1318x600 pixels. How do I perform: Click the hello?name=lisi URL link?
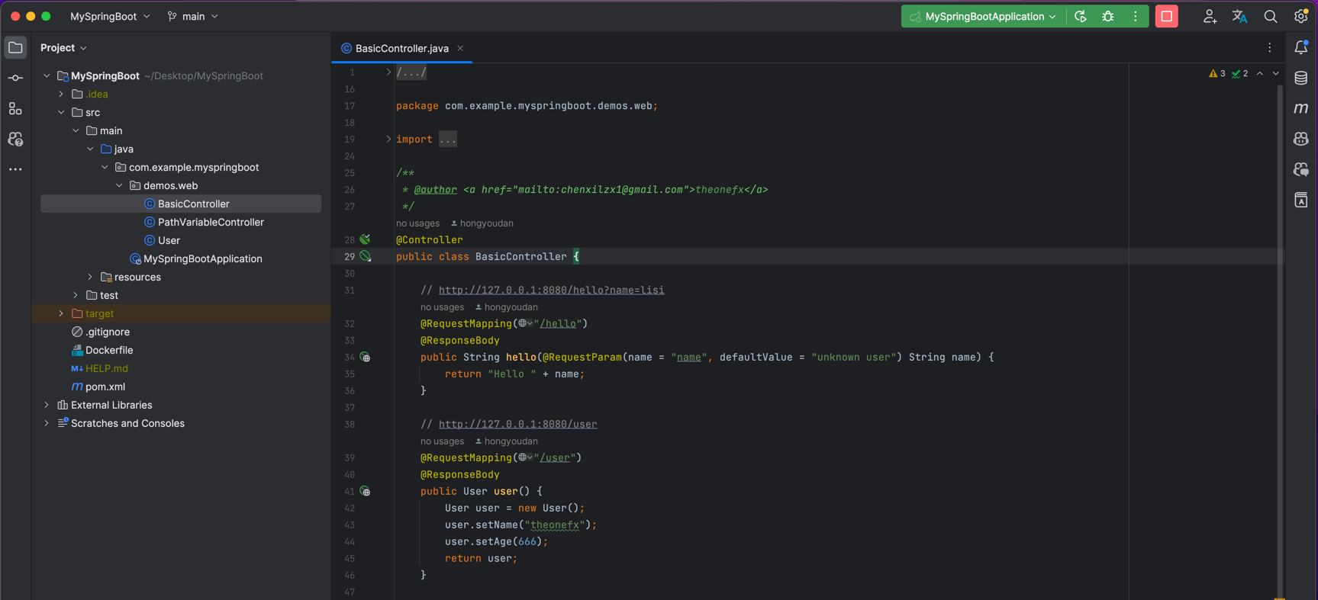551,290
